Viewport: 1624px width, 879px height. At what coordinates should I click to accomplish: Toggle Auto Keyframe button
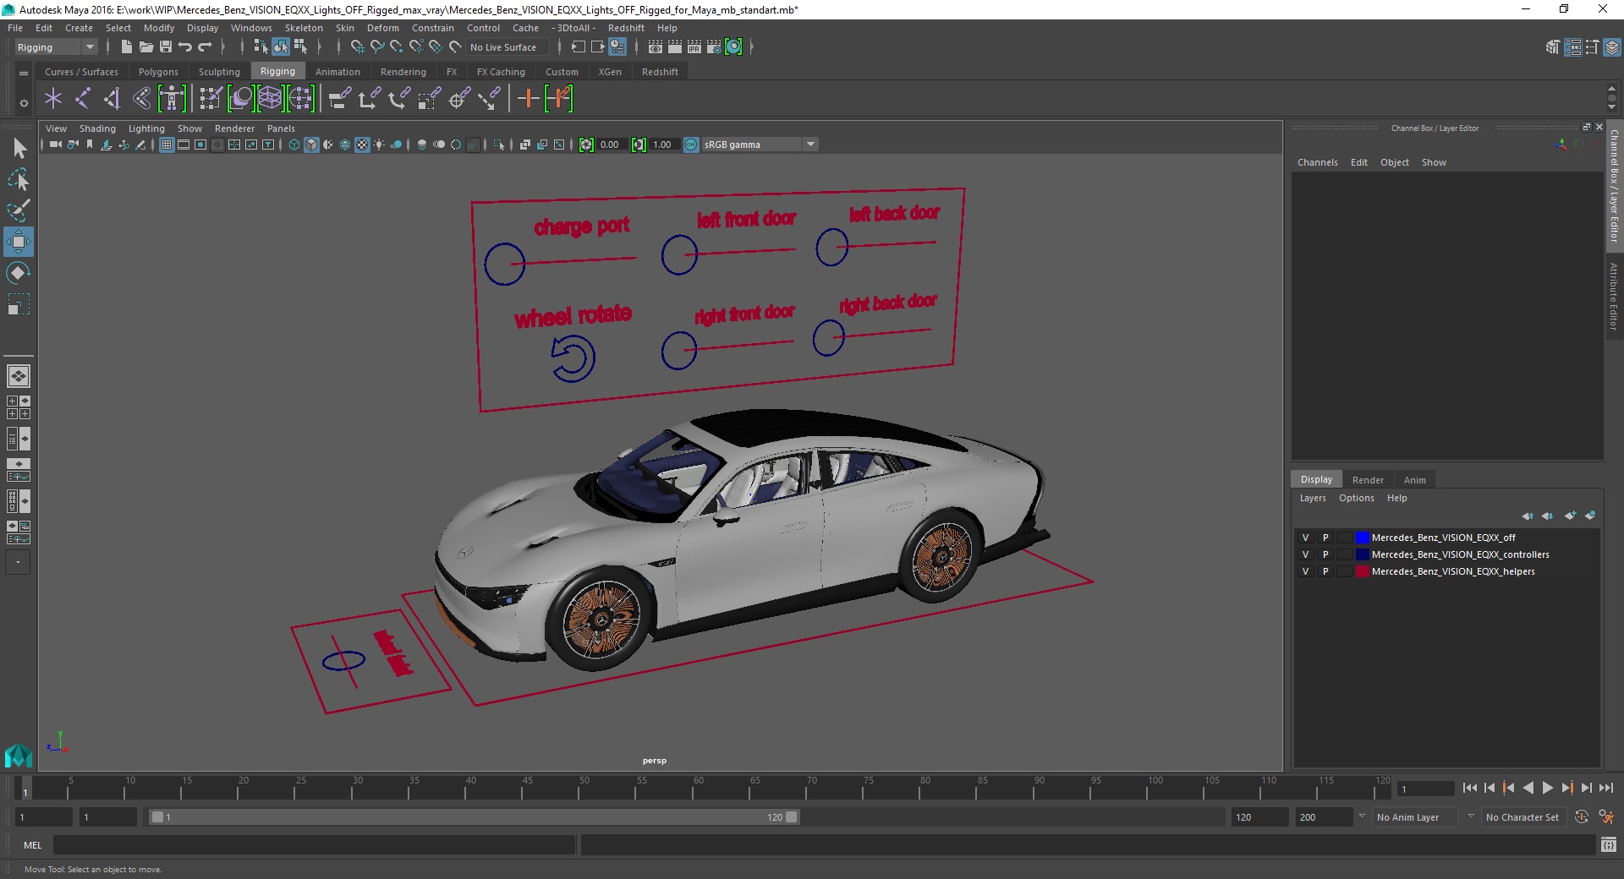(1582, 817)
